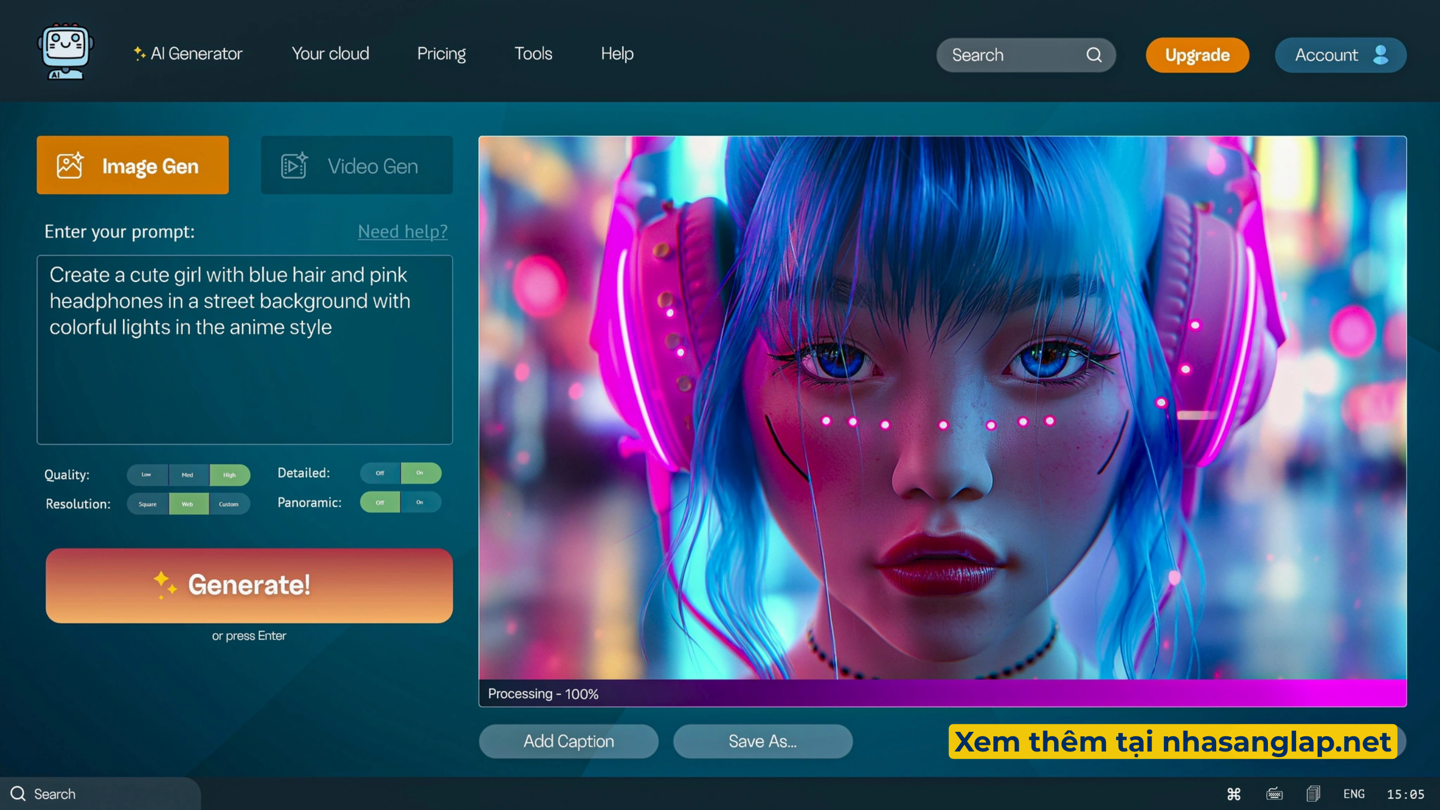The height and width of the screenshot is (810, 1440).
Task: Set Quality to Med
Action: click(x=187, y=475)
